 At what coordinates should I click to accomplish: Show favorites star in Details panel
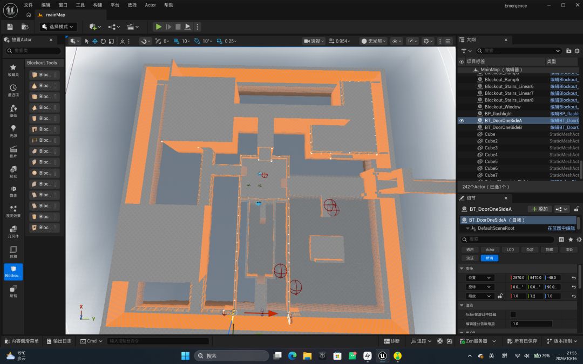(x=571, y=239)
